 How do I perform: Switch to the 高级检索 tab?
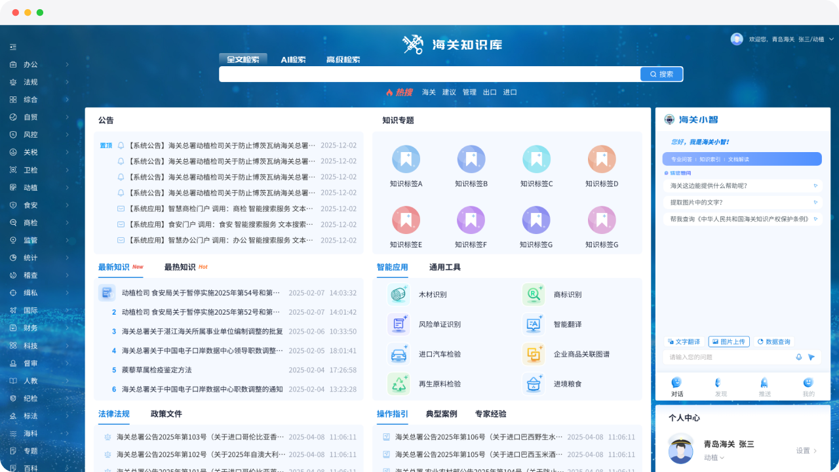click(x=343, y=60)
